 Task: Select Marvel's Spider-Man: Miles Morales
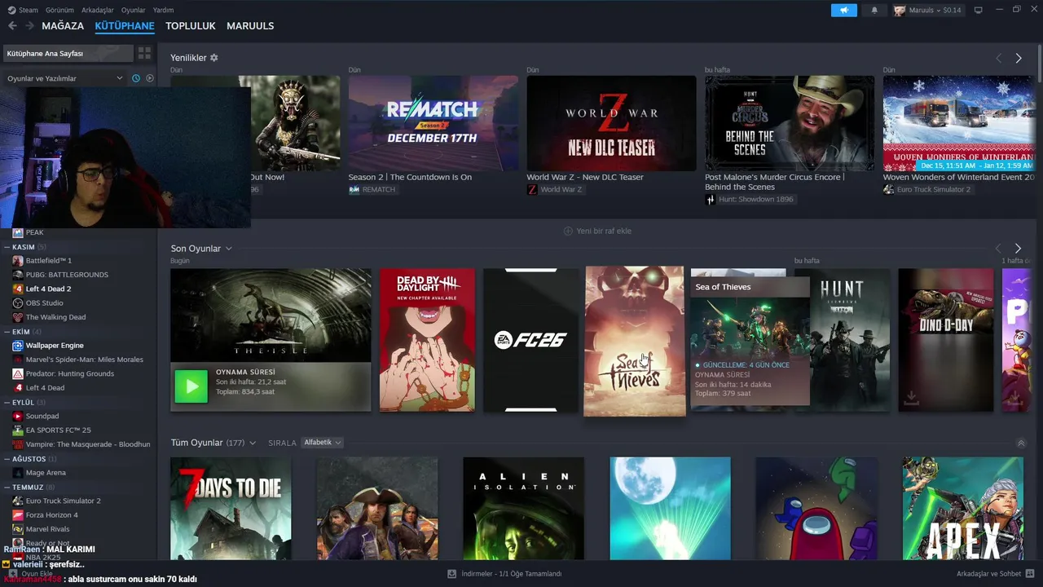84,360
